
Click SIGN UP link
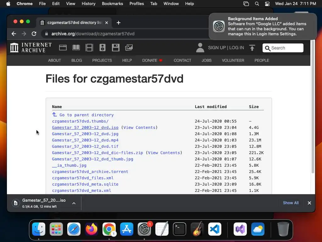click(x=217, y=48)
